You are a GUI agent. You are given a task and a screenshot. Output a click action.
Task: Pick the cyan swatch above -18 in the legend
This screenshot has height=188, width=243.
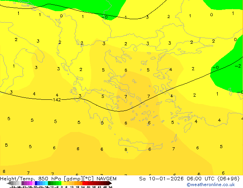pos(46,183)
